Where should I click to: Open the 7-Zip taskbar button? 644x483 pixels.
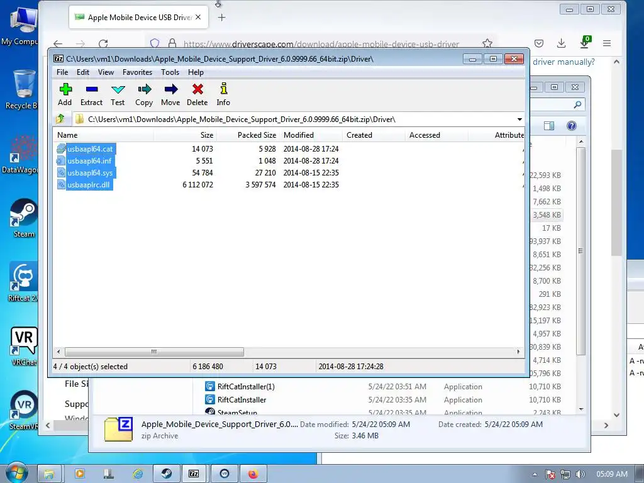pos(194,474)
